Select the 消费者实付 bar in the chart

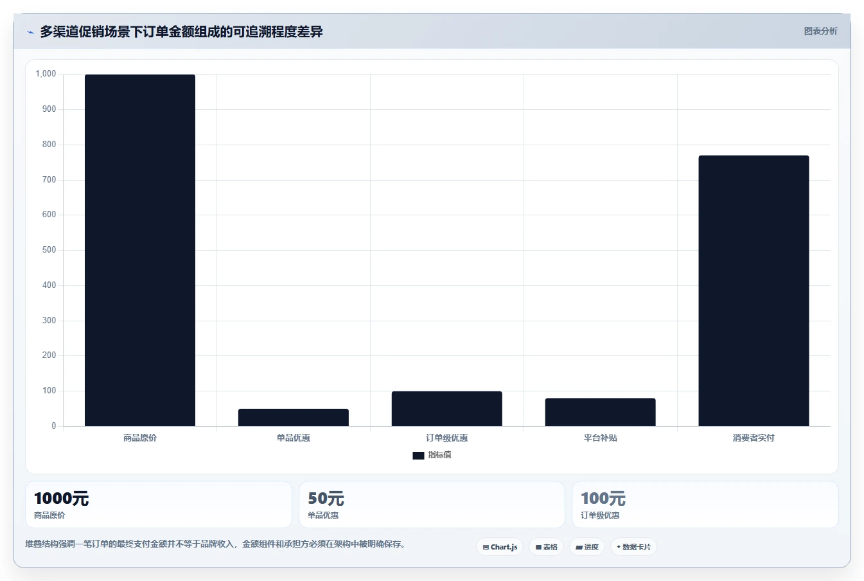pos(754,290)
